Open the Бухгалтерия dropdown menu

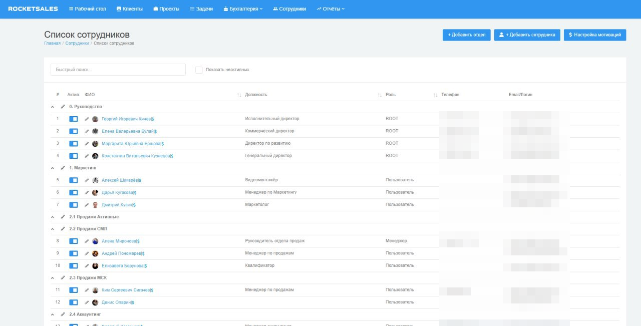click(244, 8)
